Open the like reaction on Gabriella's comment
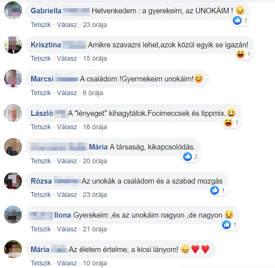The image size is (275, 268). (240, 20)
